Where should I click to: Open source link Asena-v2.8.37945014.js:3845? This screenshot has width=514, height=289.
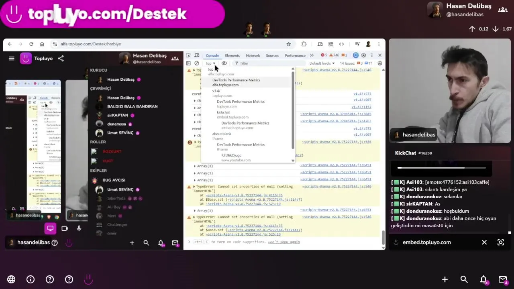click(336, 114)
